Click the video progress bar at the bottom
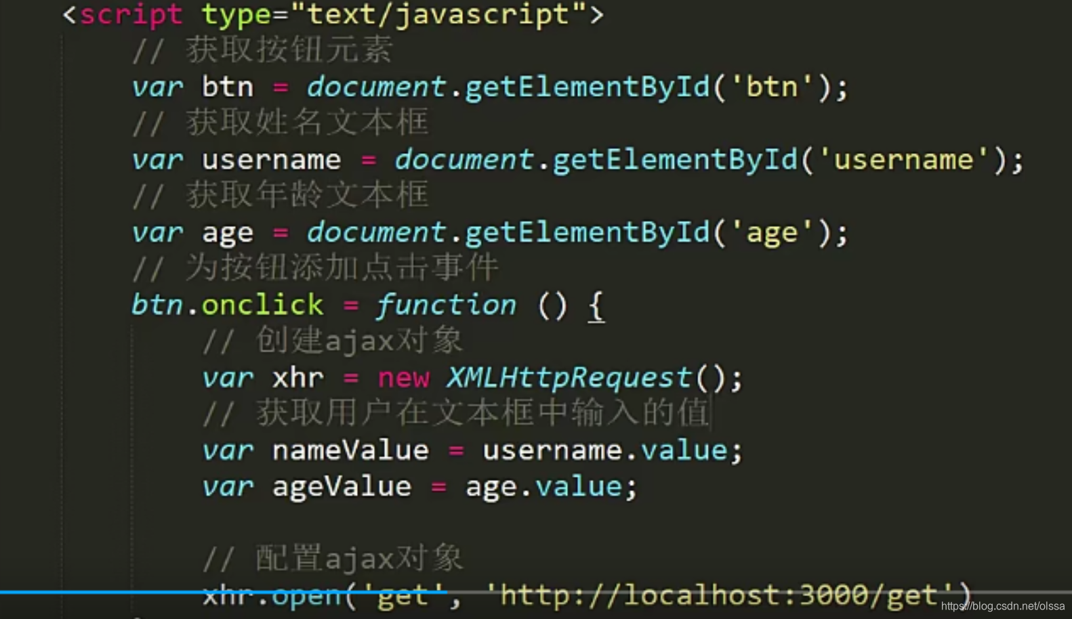 coord(536,592)
